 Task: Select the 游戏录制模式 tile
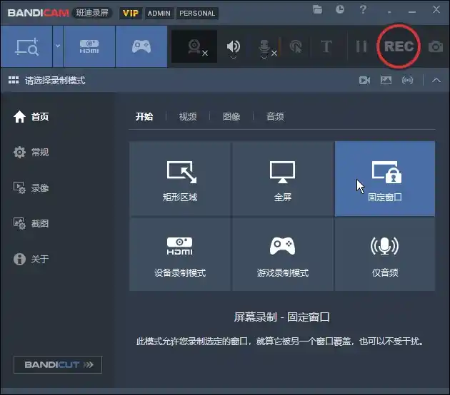pyautogui.click(x=283, y=254)
